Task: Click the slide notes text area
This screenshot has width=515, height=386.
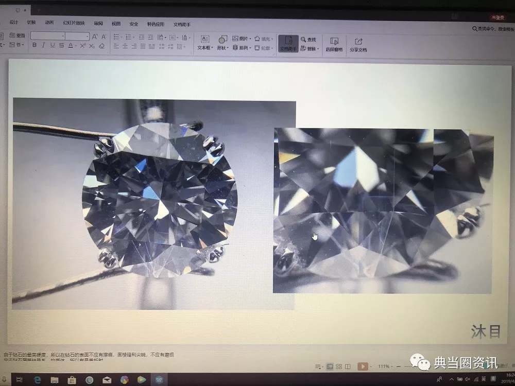Action: pos(89,357)
